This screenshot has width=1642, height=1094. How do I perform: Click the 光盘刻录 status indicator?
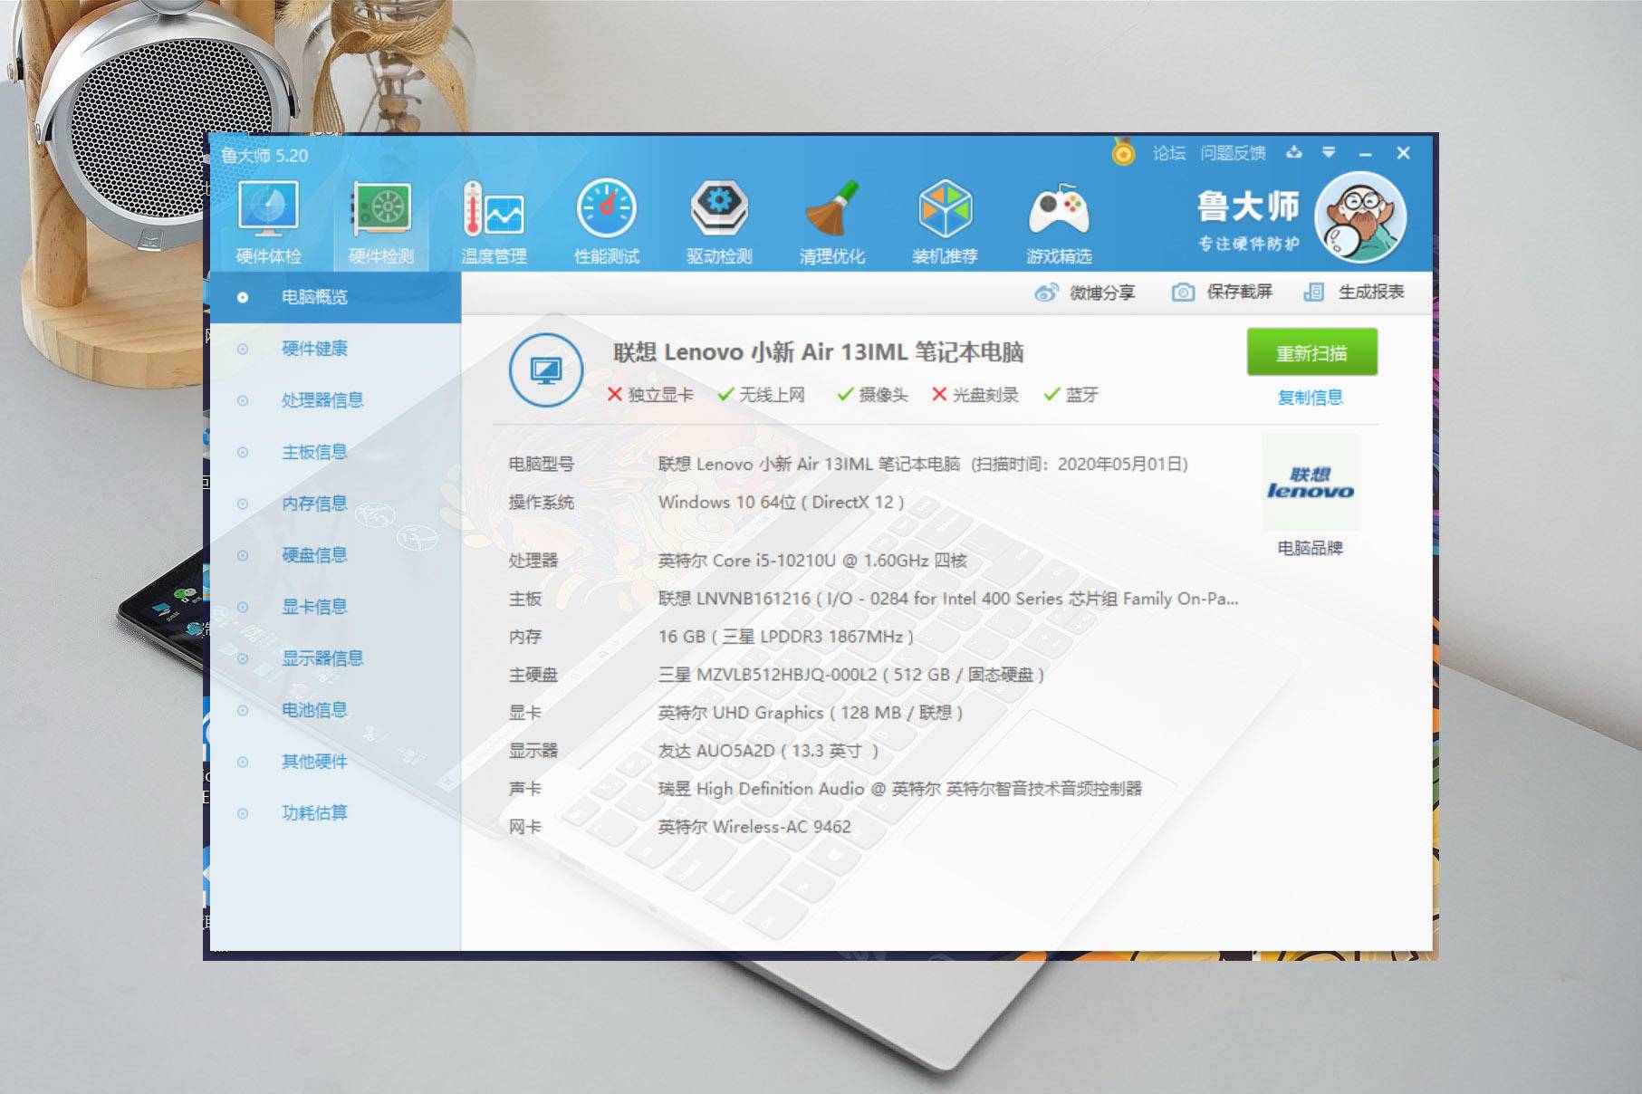[x=975, y=395]
